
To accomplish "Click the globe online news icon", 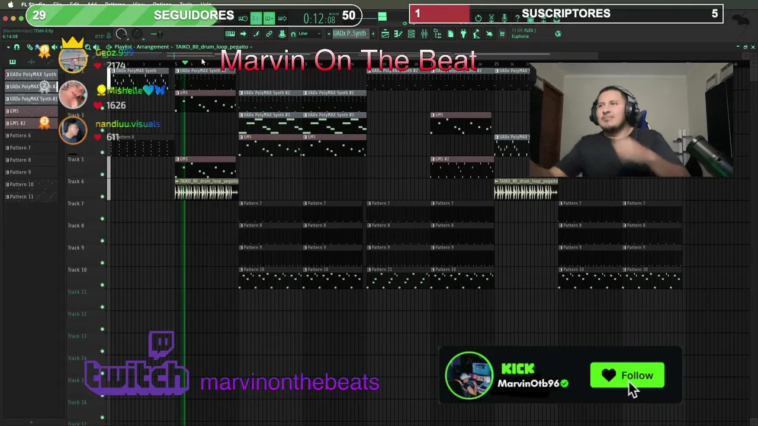I will tap(558, 34).
